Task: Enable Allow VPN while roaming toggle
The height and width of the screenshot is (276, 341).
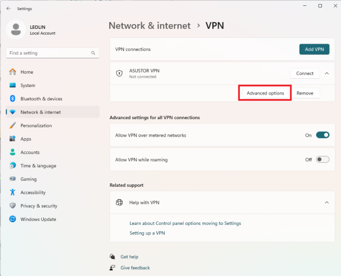Action: (x=323, y=159)
